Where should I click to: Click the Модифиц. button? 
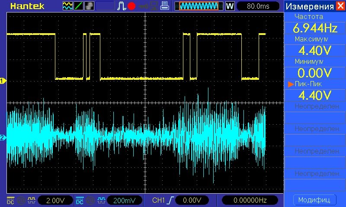pyautogui.click(x=314, y=200)
